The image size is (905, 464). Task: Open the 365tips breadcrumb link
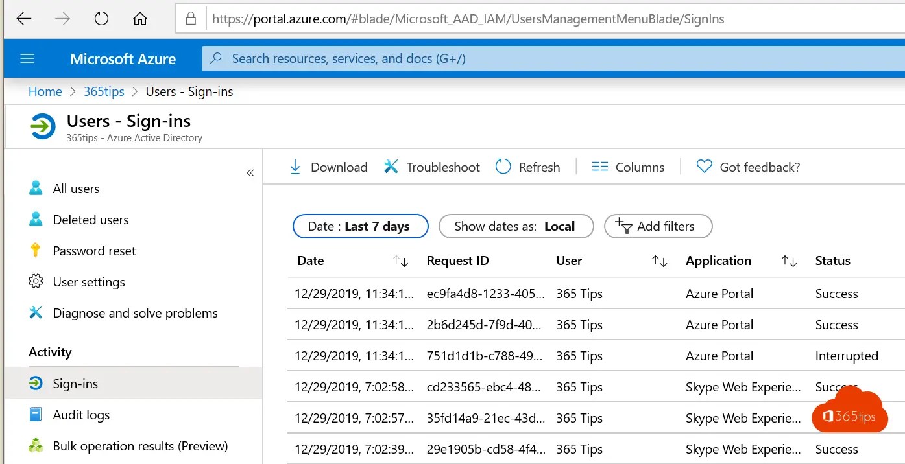104,91
